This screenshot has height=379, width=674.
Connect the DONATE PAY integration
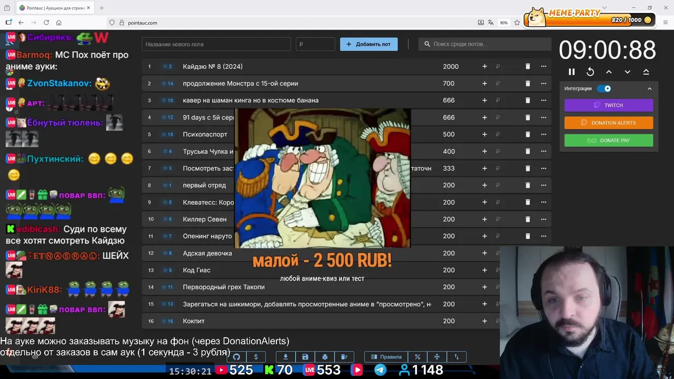tap(609, 141)
